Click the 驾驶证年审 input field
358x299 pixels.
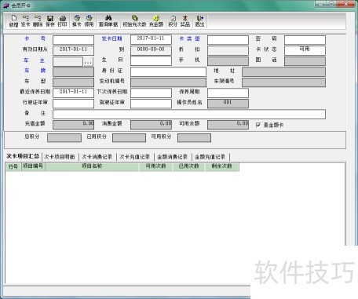151,104
